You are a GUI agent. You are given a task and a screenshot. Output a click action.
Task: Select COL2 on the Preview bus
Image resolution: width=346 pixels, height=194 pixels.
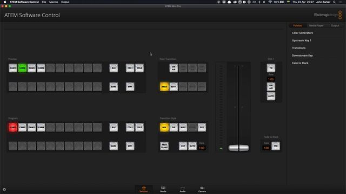139,68
